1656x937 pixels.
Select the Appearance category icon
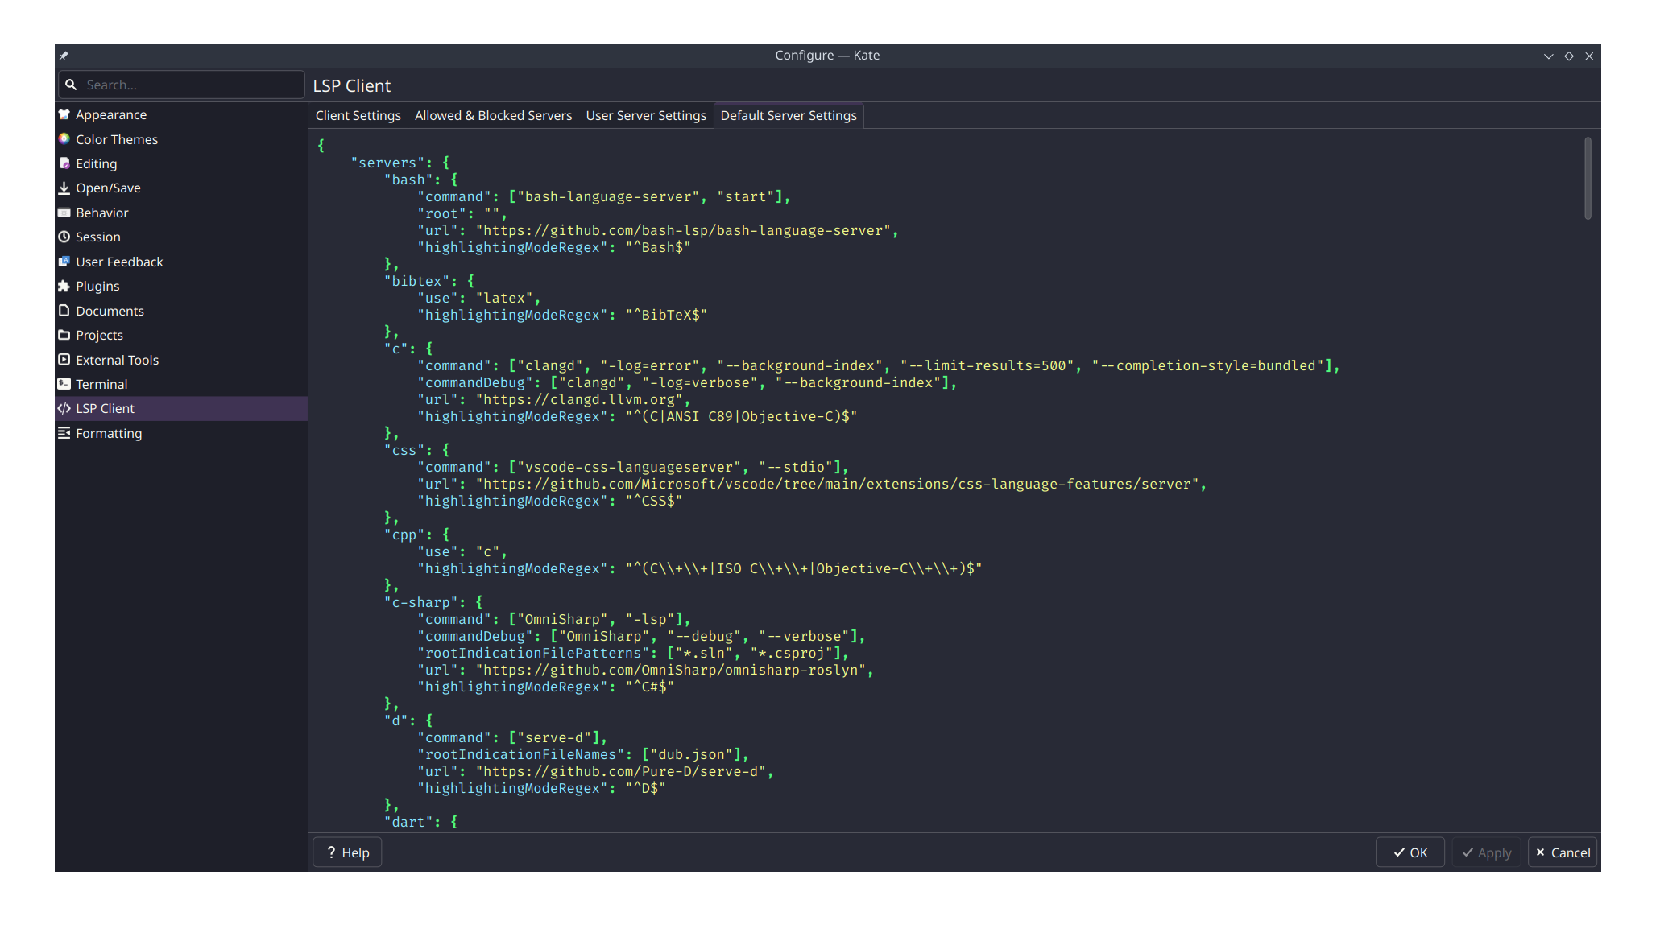pos(64,114)
